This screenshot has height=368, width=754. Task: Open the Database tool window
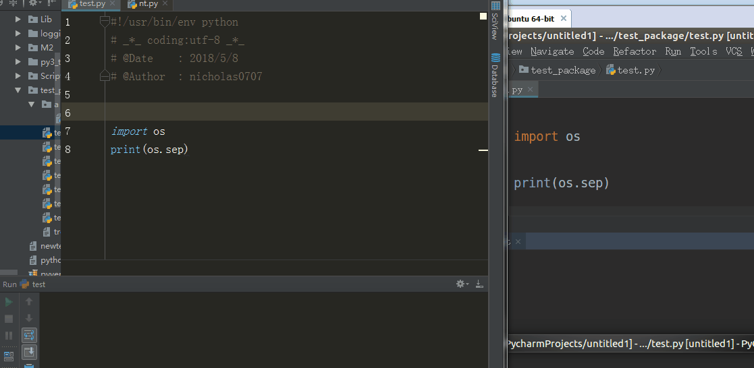[x=494, y=75]
